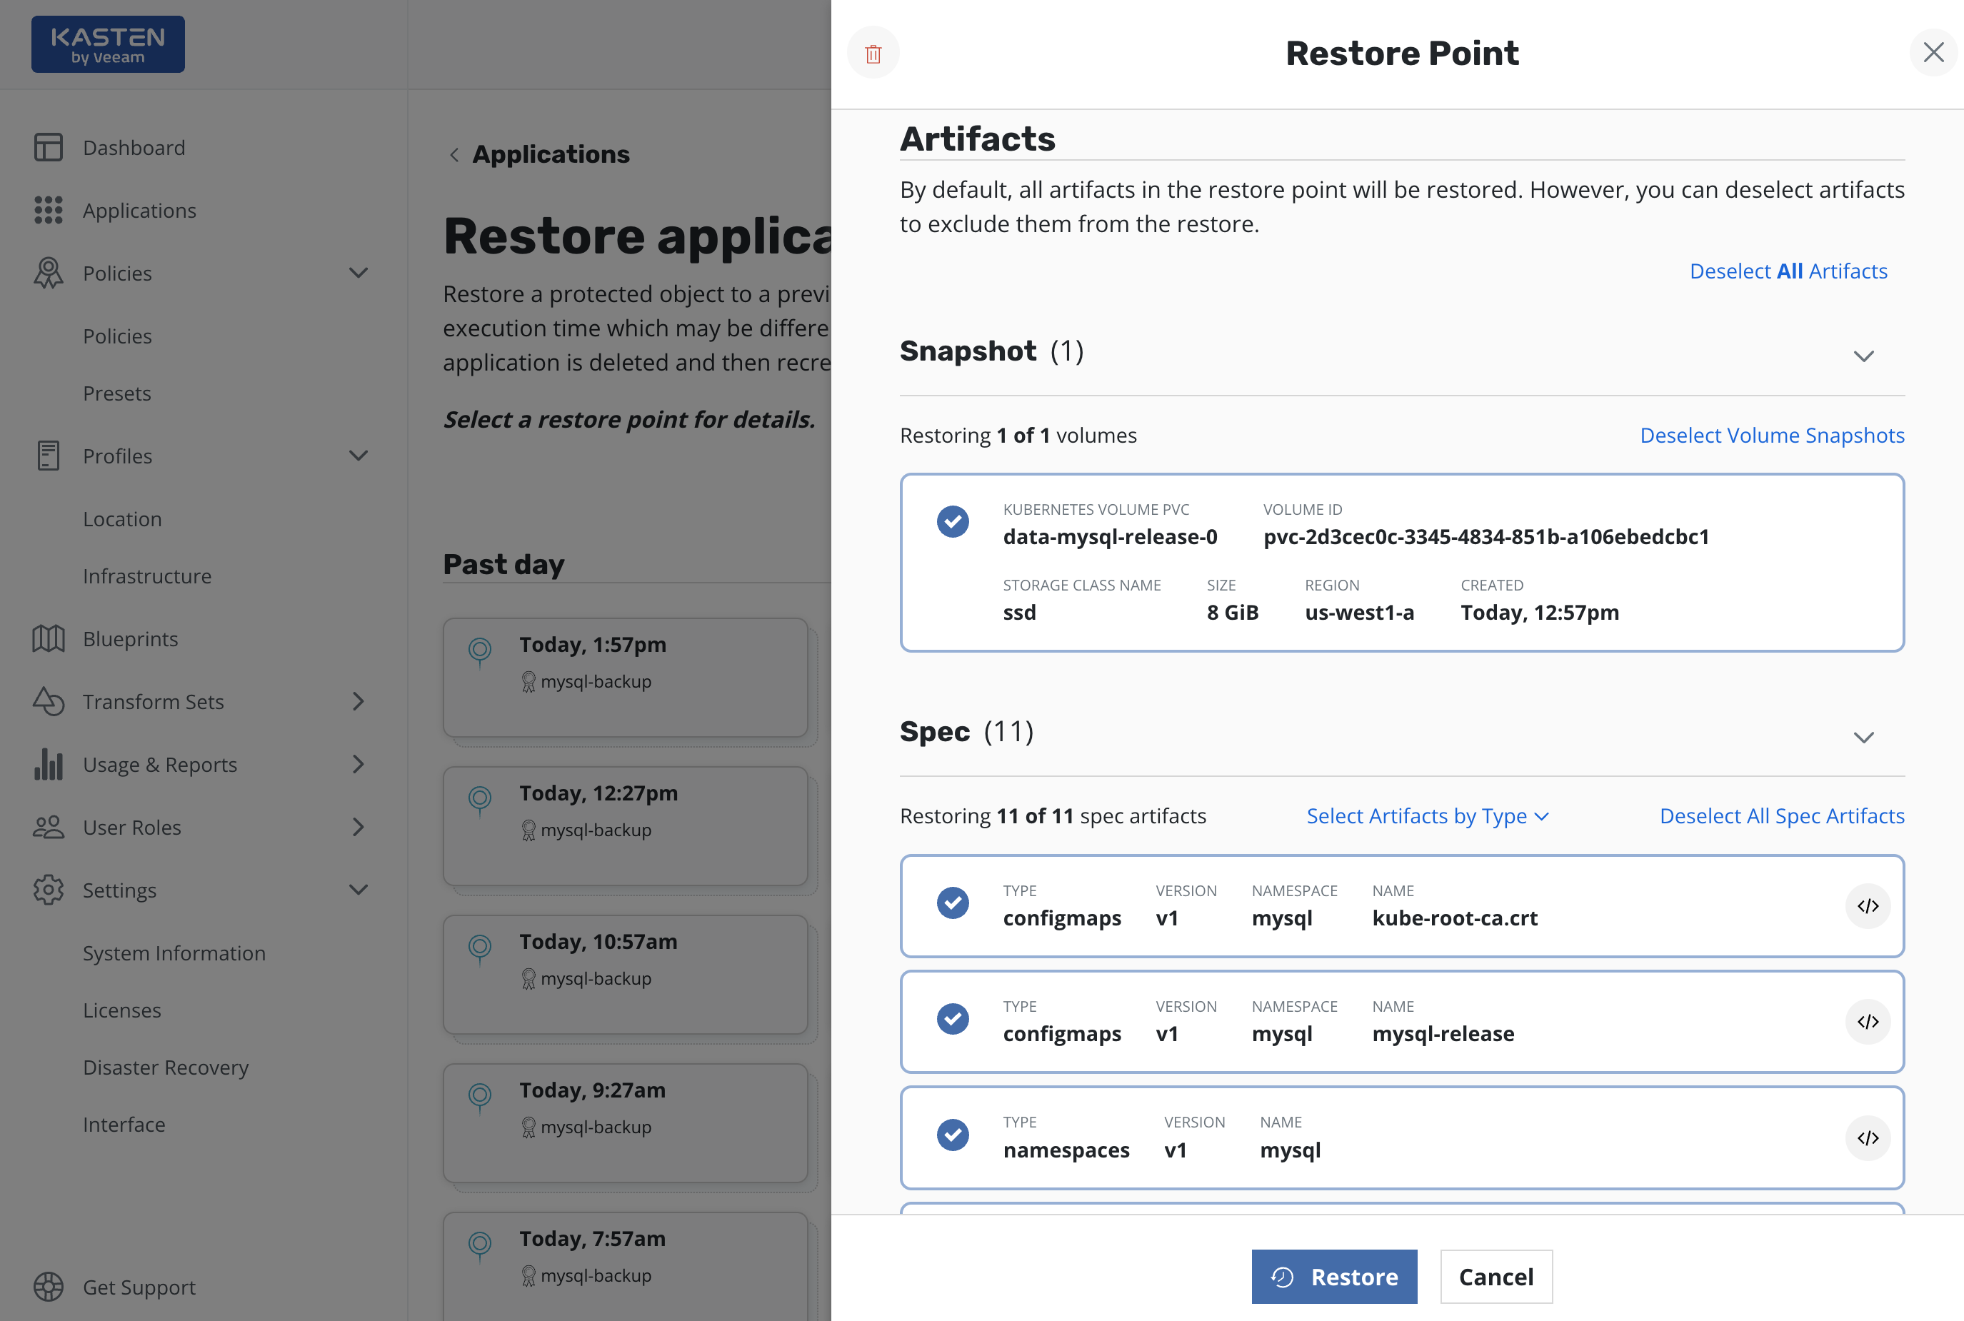Click the Kasten by Veeam logo
The height and width of the screenshot is (1321, 1964).
pyautogui.click(x=108, y=45)
